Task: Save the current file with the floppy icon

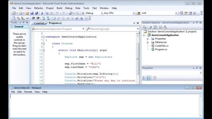Action: click(x=32, y=13)
